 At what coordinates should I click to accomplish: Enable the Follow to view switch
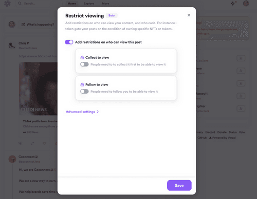(x=84, y=92)
